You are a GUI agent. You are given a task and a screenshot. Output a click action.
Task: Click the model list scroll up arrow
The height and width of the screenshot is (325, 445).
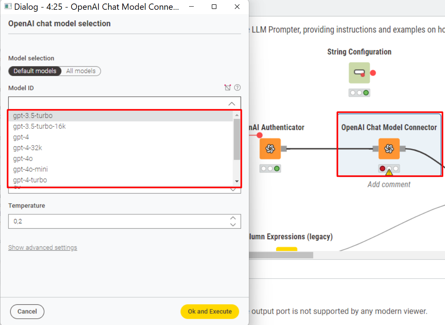(x=237, y=115)
